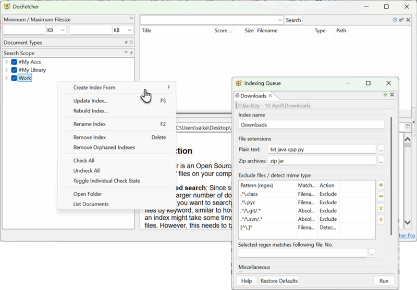
Task: Choose Rebuild Index from context menu
Action: tap(117, 111)
